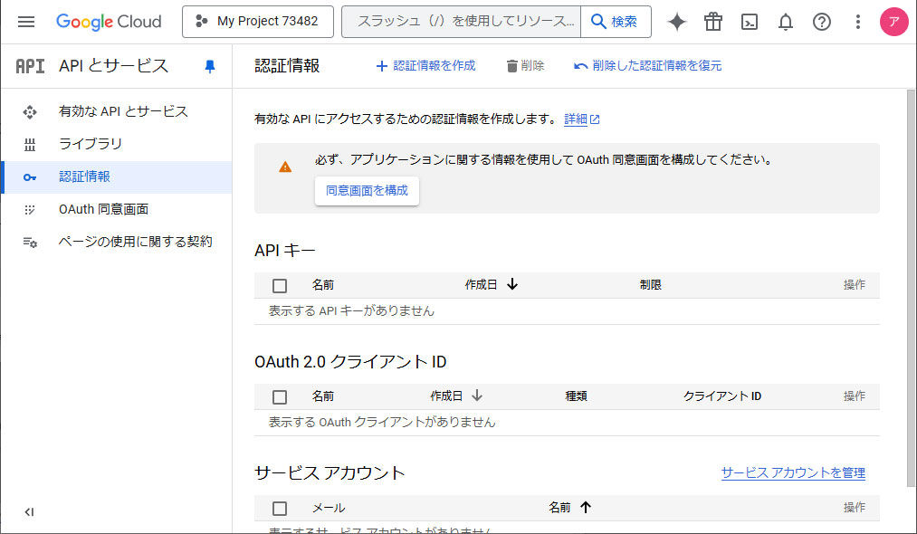Click the API logo in sidebar header
The image size is (917, 534).
coord(30,66)
